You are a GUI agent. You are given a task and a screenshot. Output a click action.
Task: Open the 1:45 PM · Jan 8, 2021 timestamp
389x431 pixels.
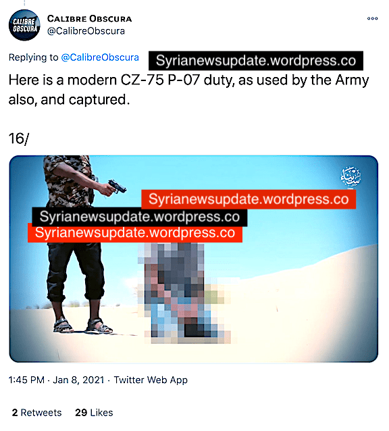click(x=56, y=380)
